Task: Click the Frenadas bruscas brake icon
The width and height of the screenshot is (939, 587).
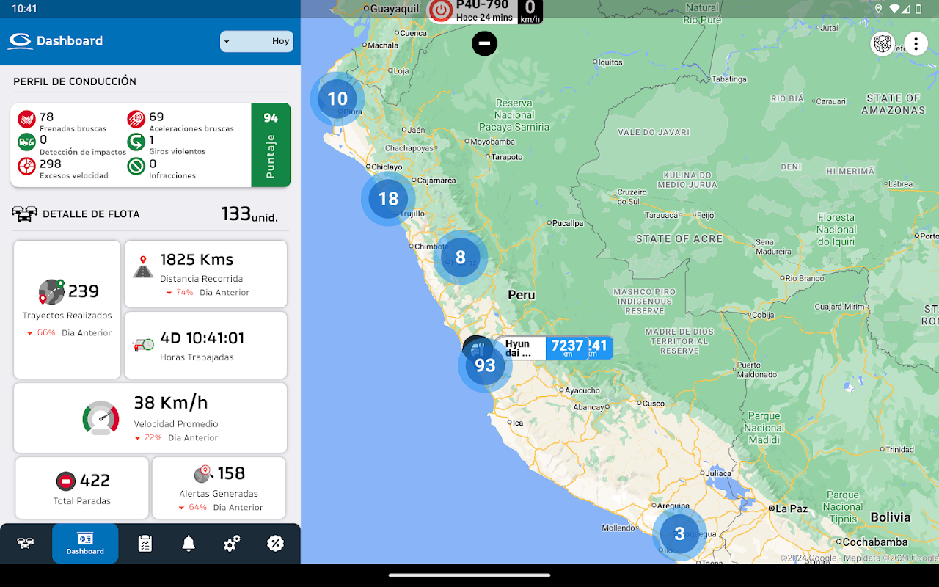Action: pyautogui.click(x=26, y=120)
